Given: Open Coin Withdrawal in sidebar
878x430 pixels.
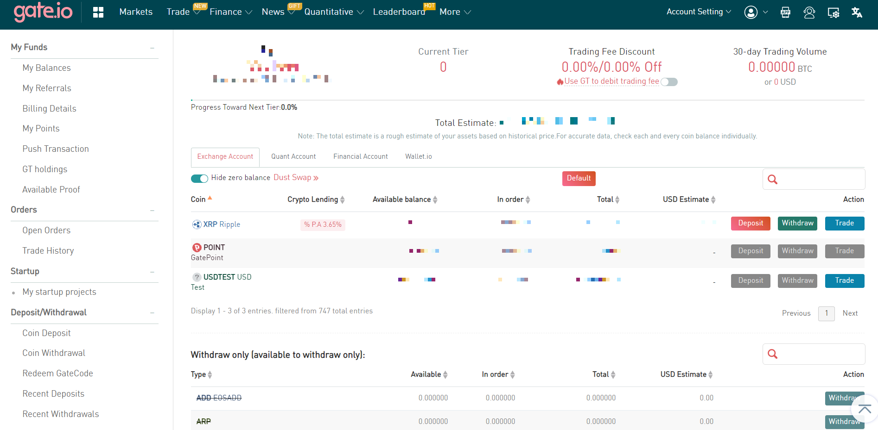Looking at the screenshot, I should tap(54, 353).
